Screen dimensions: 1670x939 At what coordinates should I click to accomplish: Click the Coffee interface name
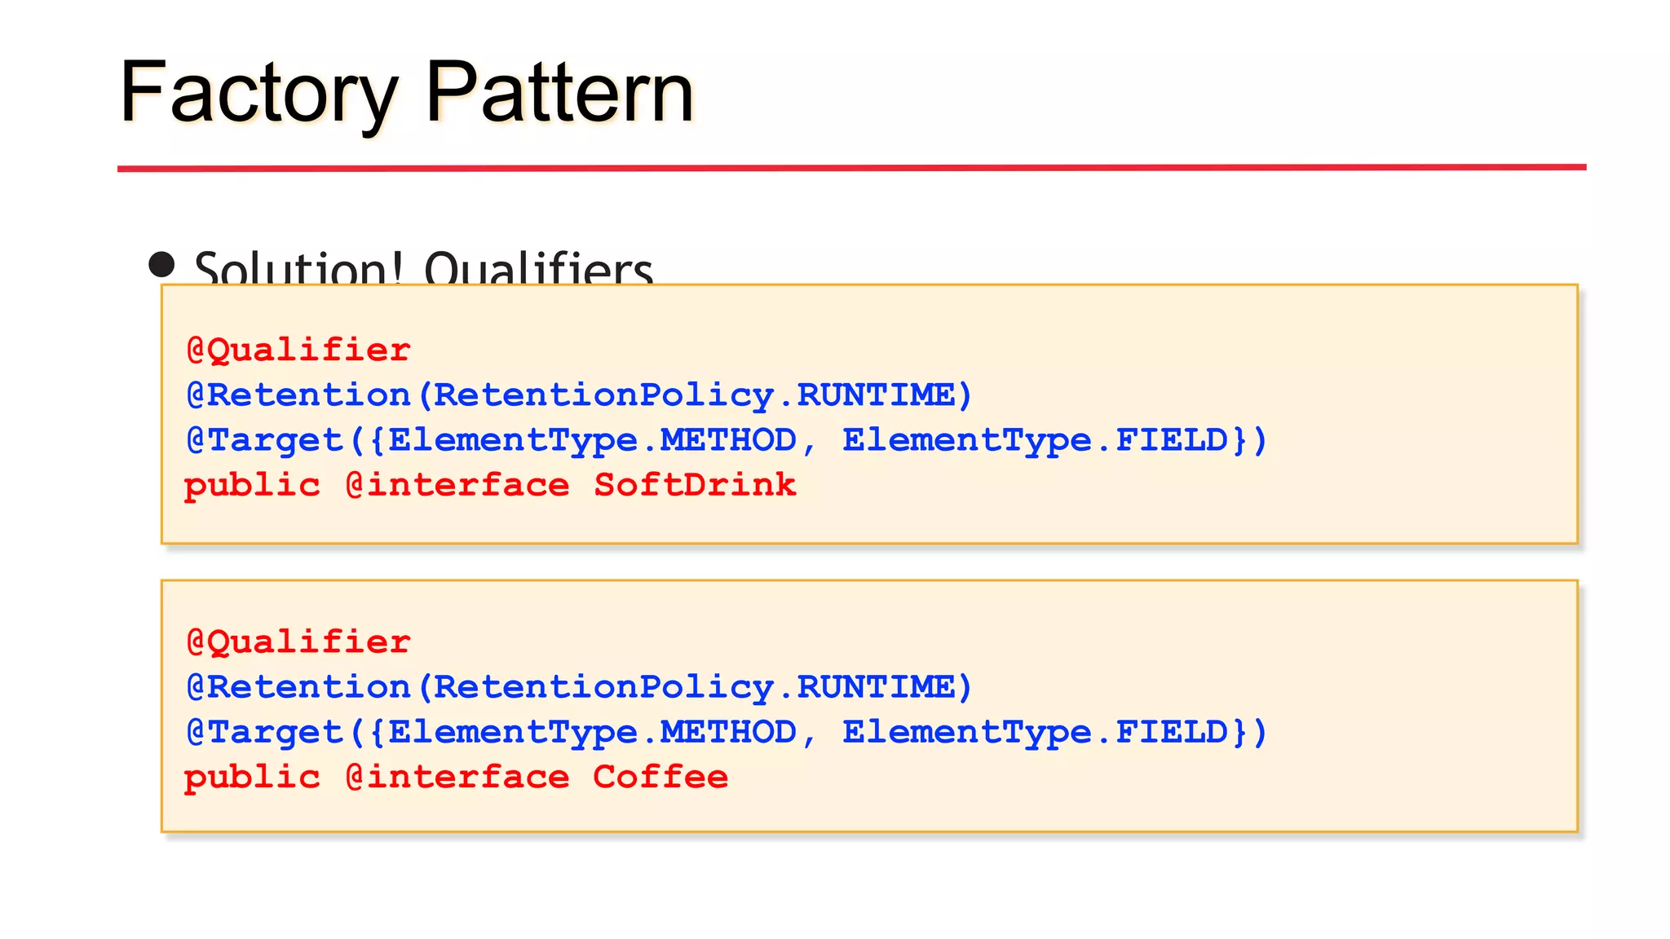coord(660,777)
